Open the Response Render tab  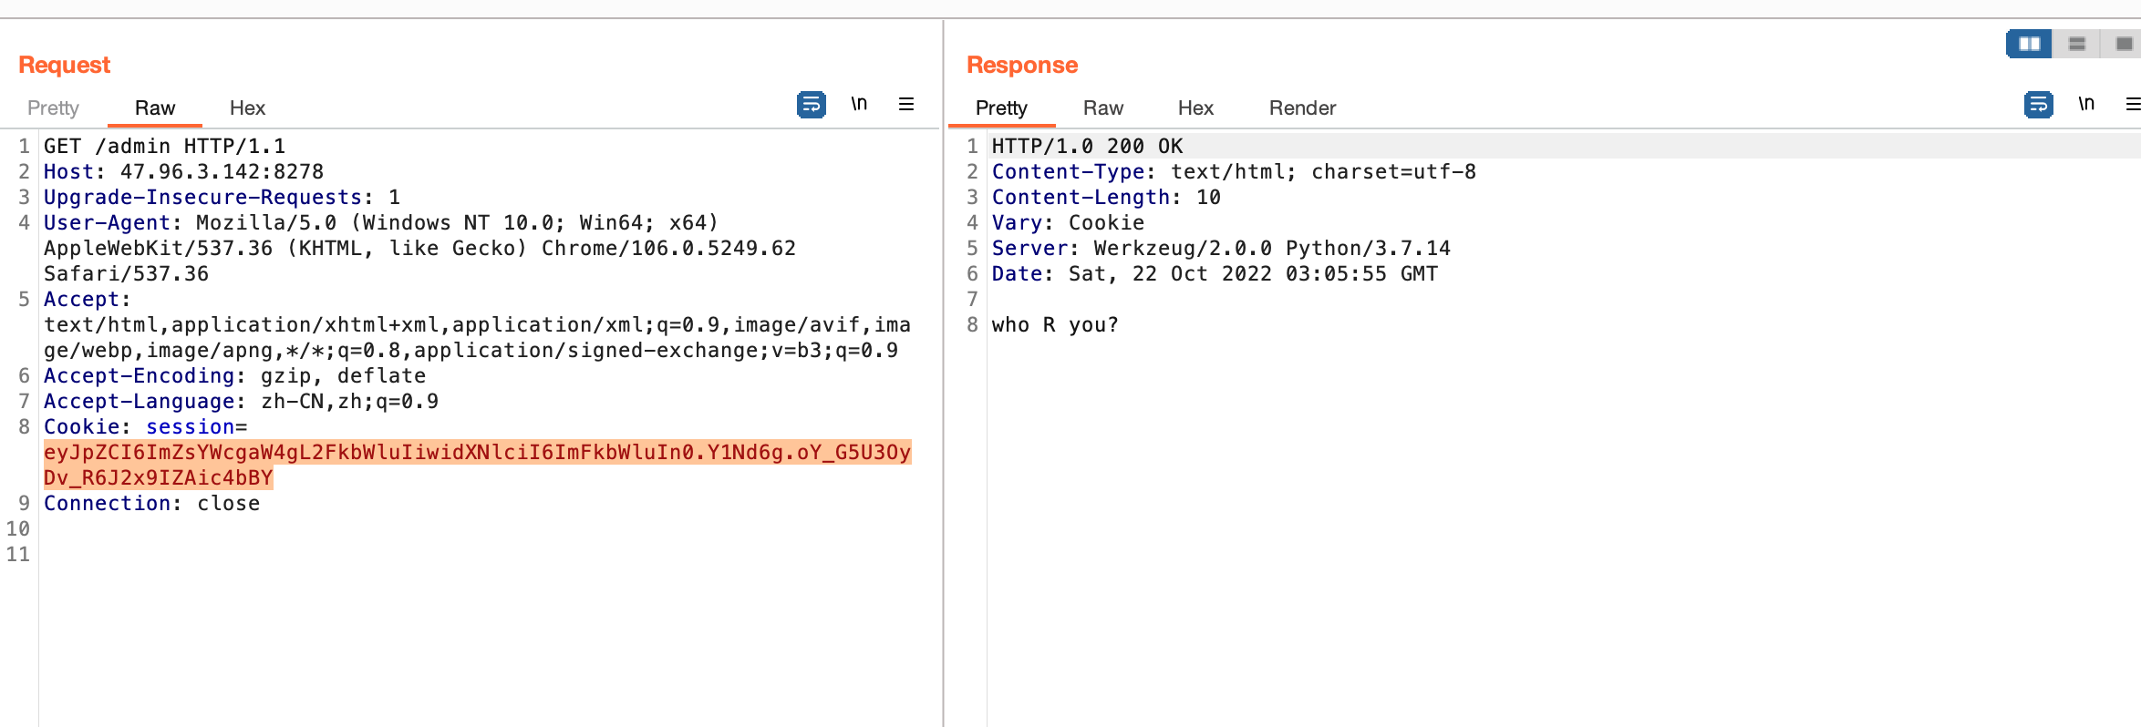pyautogui.click(x=1302, y=108)
